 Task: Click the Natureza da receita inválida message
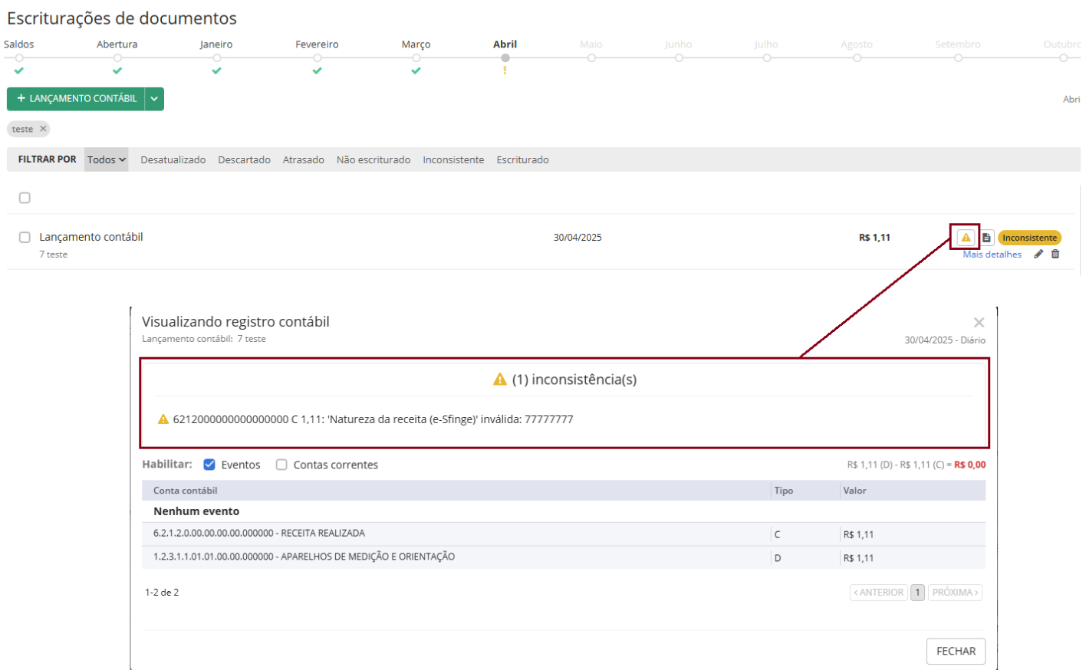[374, 419]
